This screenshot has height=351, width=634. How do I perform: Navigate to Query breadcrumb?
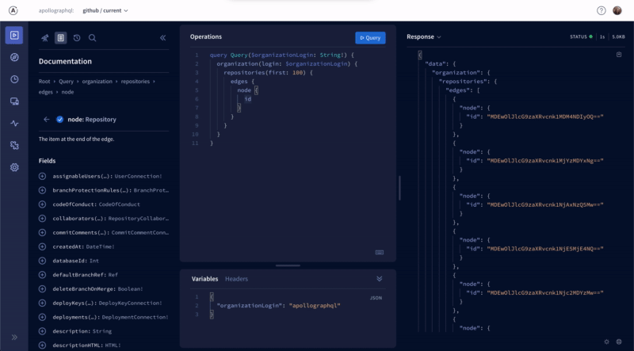[x=66, y=82]
